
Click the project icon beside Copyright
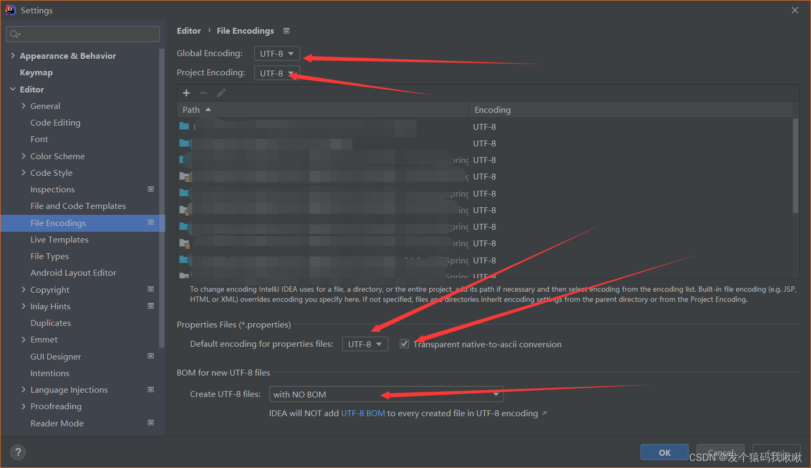pyautogui.click(x=151, y=289)
